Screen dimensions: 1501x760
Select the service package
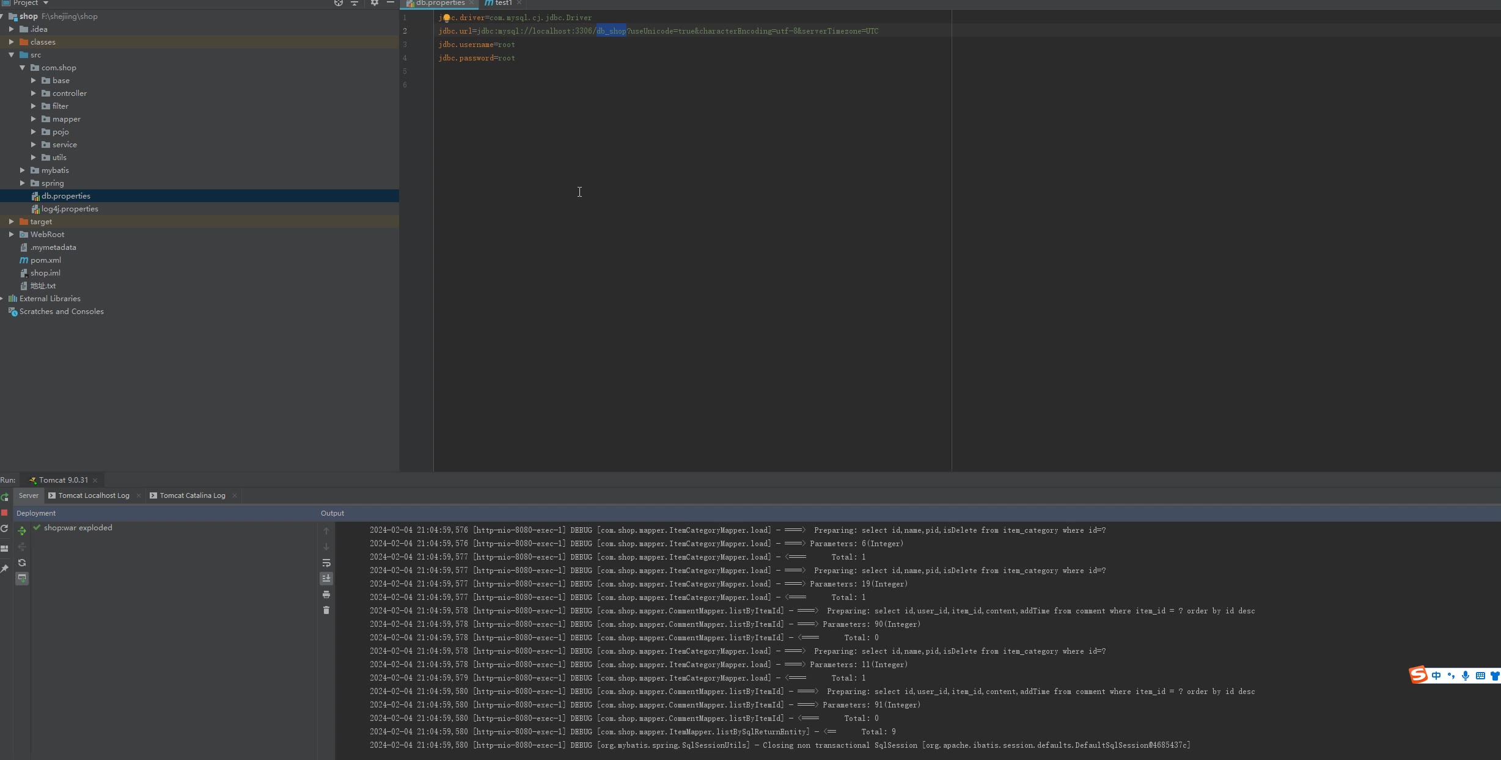tap(65, 144)
